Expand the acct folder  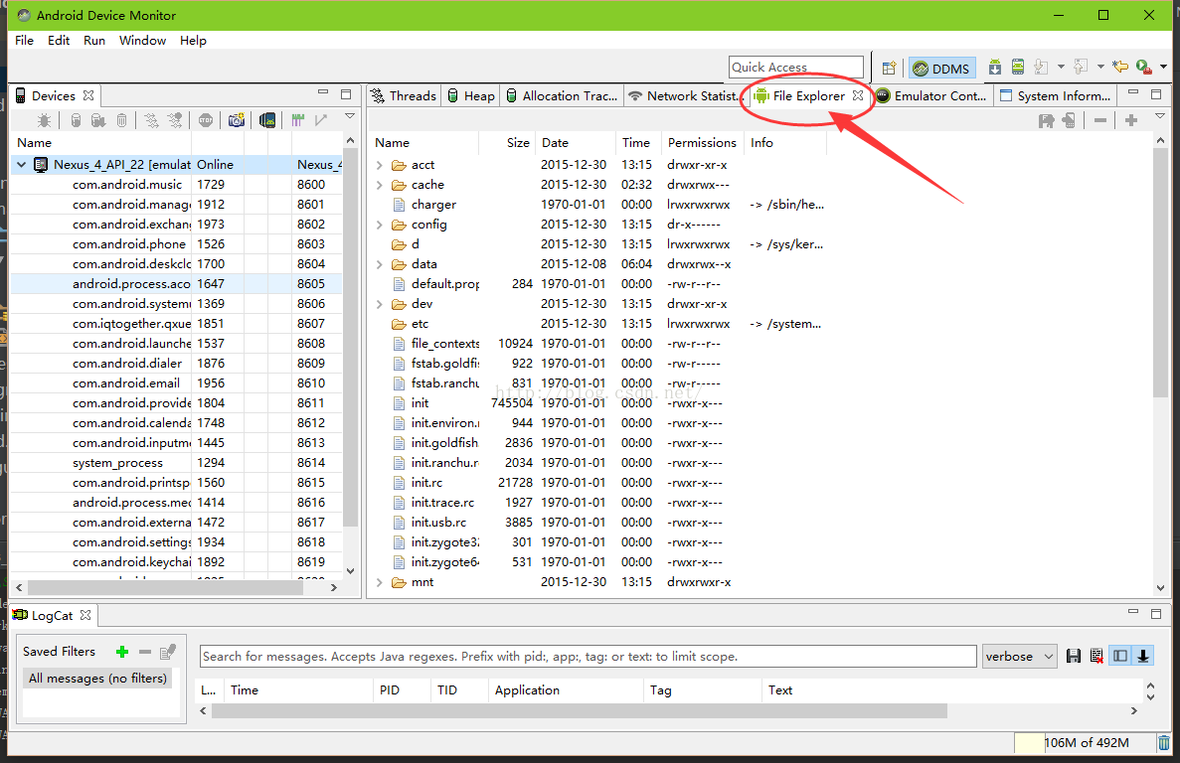[380, 165]
